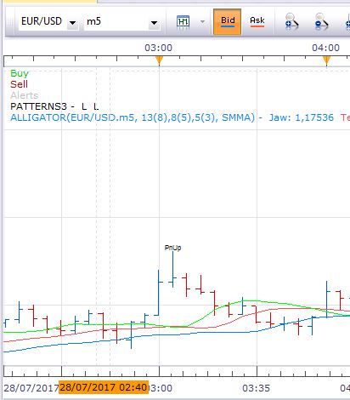The width and height of the screenshot is (350, 400).
Task: Click the zoom in magnifier icon
Action: point(291,21)
